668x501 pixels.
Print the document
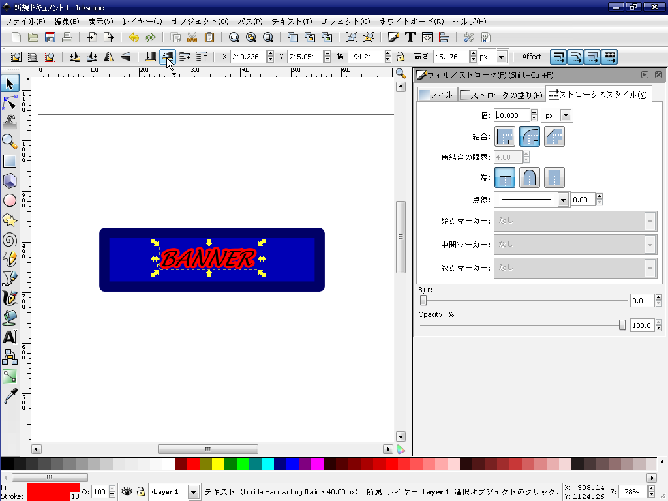(67, 37)
